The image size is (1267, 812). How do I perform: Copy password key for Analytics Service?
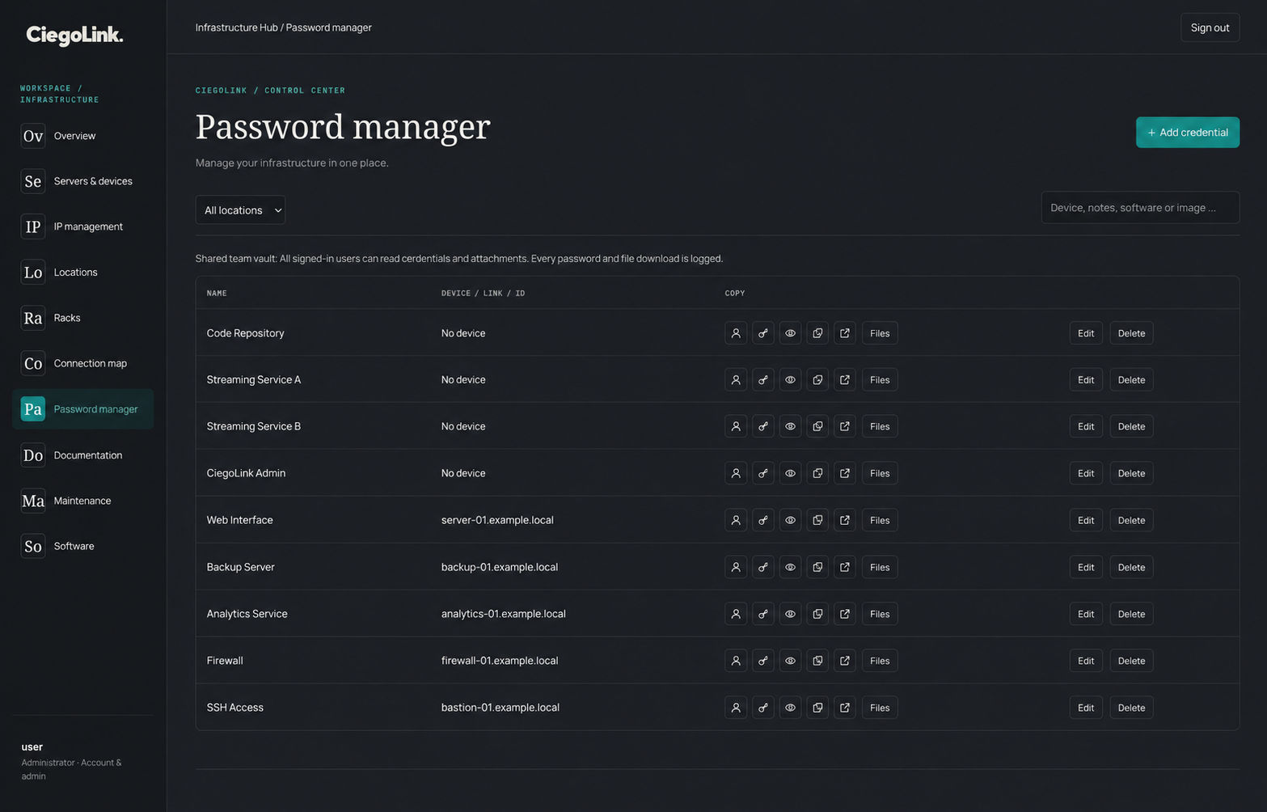[x=763, y=614]
